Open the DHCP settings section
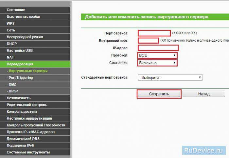Screen dimensions: 229x158 click(35, 44)
